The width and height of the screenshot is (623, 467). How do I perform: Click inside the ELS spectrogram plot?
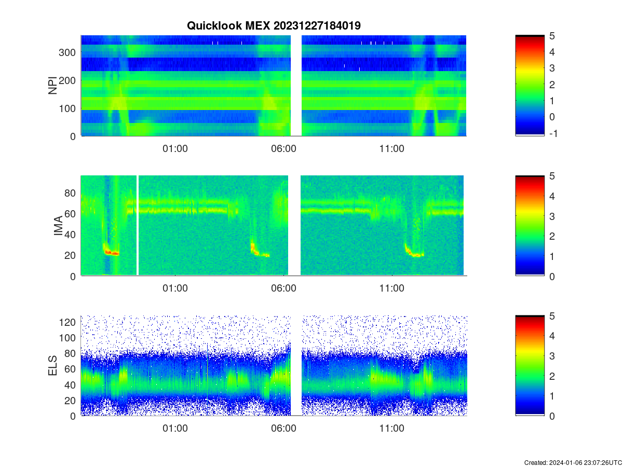pyautogui.click(x=274, y=365)
